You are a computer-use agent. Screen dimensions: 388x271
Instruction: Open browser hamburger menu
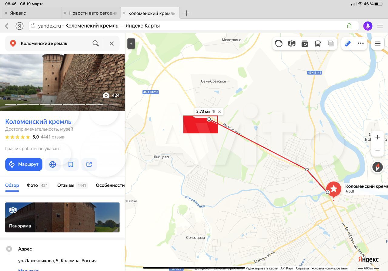coord(380,26)
